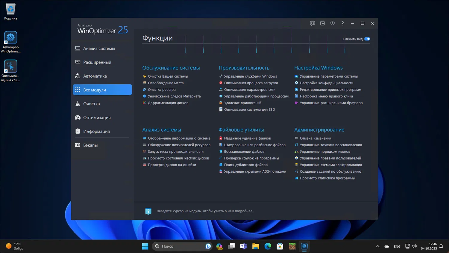
Task: Click icon beside 'Управление расширениями браузера'
Action: (x=296, y=103)
